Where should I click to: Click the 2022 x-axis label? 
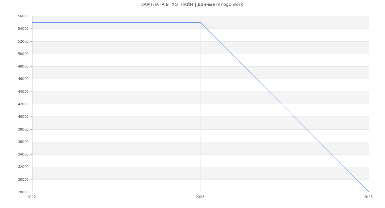click(x=32, y=197)
